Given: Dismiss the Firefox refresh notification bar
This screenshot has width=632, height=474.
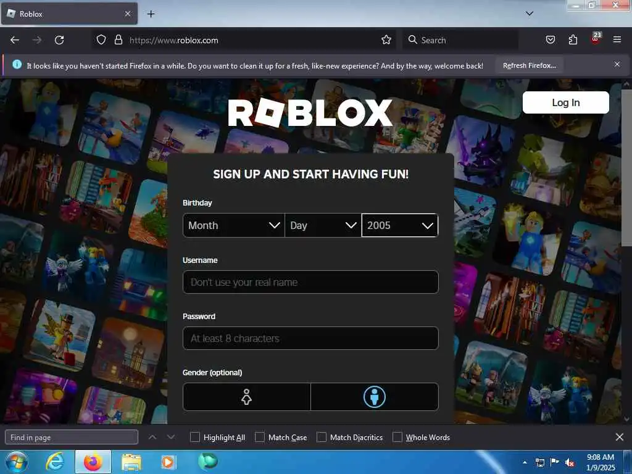Looking at the screenshot, I should coord(617,64).
